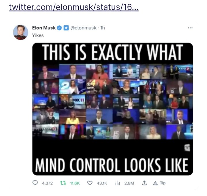
Task: Click the triangle Tip icon
Action: [x=155, y=183]
